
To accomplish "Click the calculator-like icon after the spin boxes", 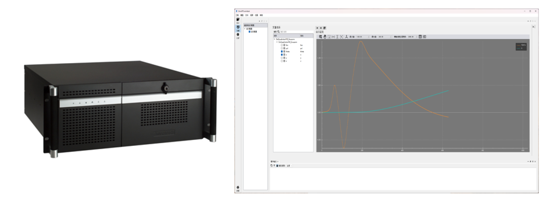I will 420,36.
